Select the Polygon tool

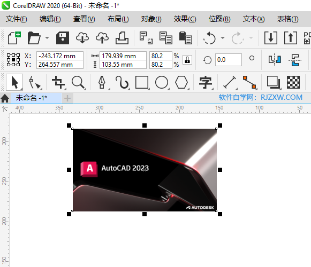pyautogui.click(x=181, y=82)
